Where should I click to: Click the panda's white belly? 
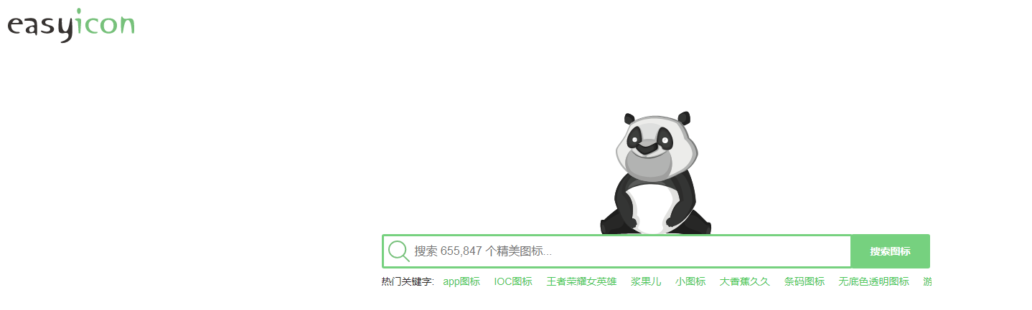coord(654,208)
